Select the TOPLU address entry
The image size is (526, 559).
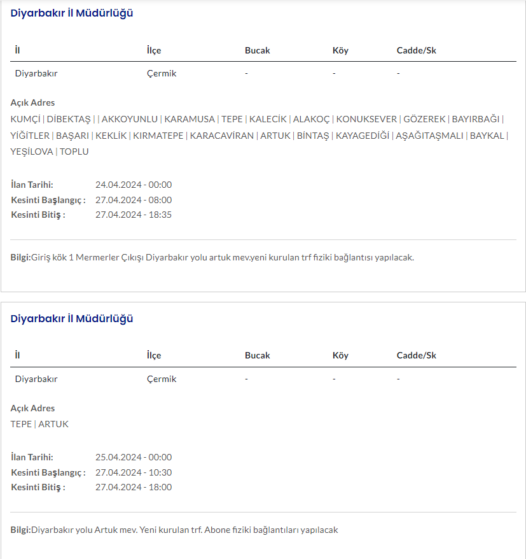(74, 152)
